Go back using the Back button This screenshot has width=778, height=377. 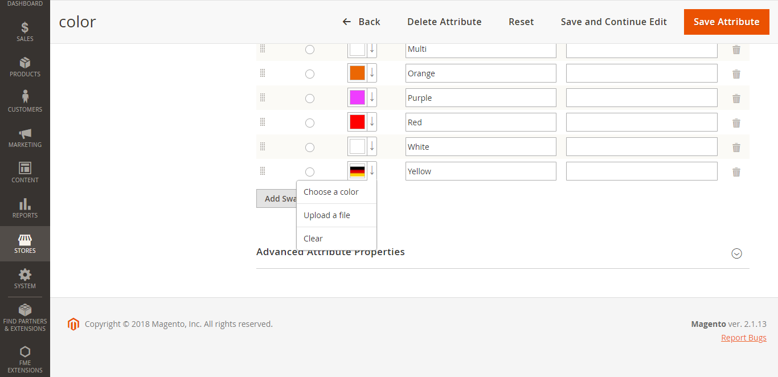point(361,22)
